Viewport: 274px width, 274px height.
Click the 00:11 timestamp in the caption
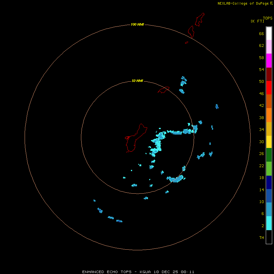tap(188, 272)
